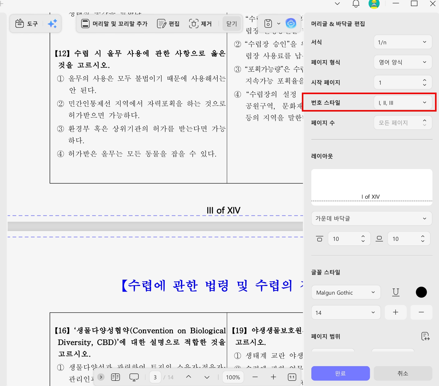Toggle underline for the footer font

pyautogui.click(x=396, y=292)
